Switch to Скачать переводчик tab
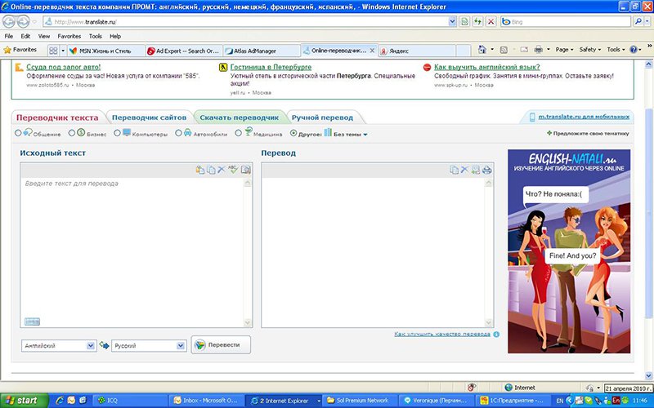The width and height of the screenshot is (654, 408). (x=239, y=118)
